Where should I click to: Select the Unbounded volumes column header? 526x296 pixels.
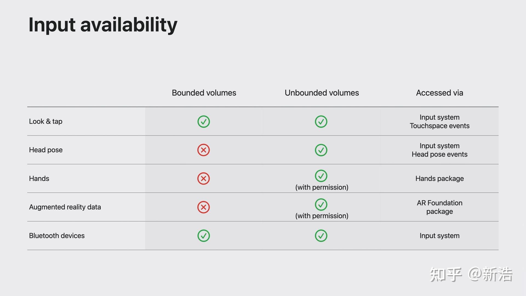click(x=322, y=93)
